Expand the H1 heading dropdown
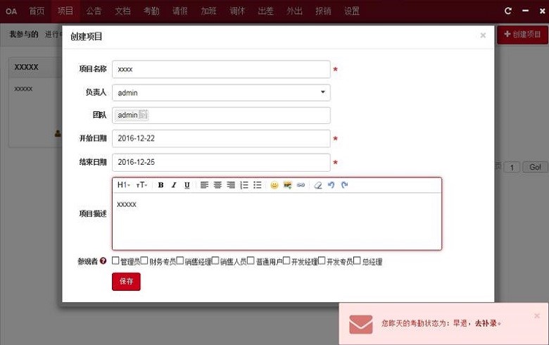Viewport: 549px width, 345px height. (x=123, y=185)
